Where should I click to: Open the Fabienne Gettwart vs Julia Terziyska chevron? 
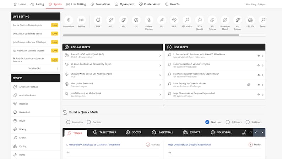click(262, 66)
